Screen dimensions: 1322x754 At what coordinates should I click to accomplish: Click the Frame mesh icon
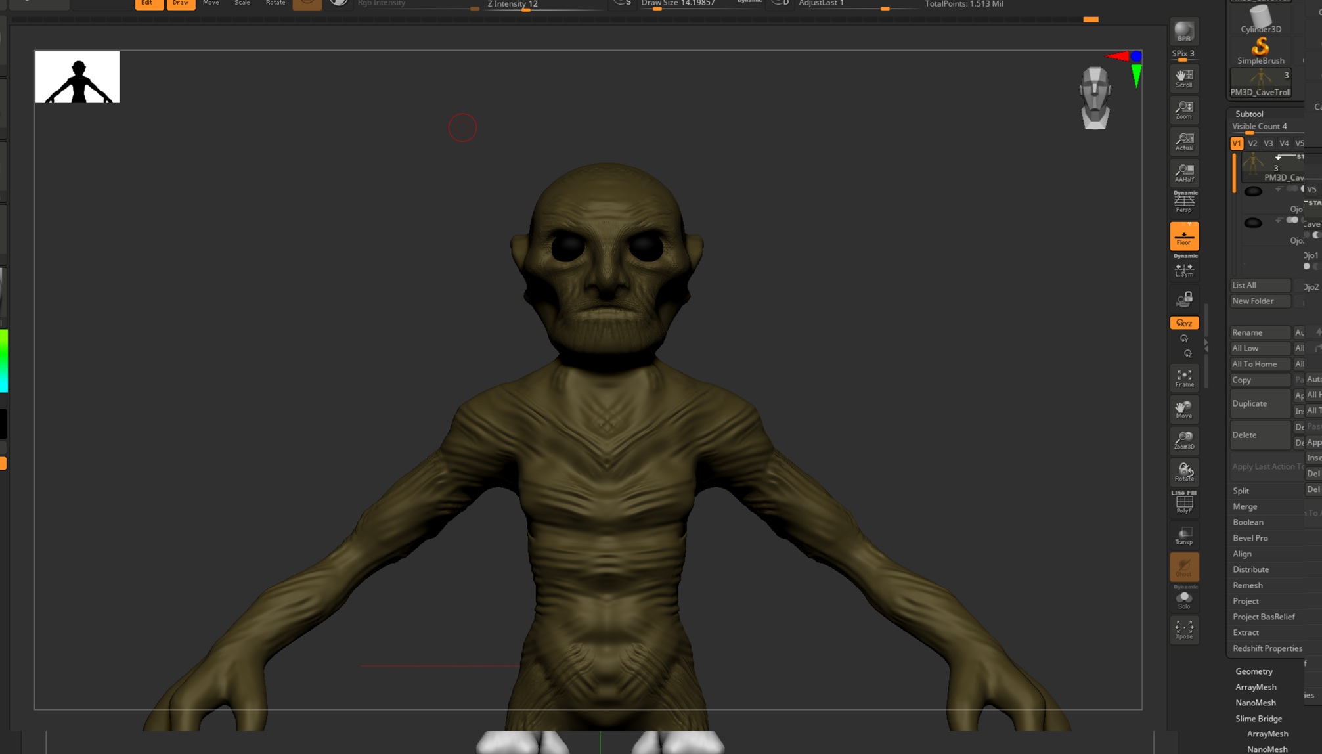click(x=1183, y=378)
